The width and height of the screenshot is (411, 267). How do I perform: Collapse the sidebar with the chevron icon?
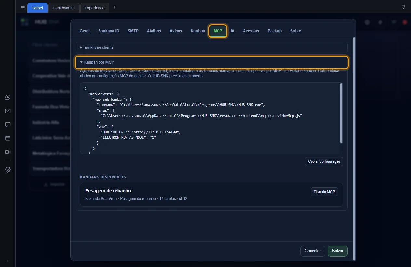(8, 261)
